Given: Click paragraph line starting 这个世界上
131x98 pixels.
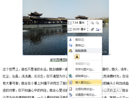Looking at the screenshot, I should coord(35,69).
